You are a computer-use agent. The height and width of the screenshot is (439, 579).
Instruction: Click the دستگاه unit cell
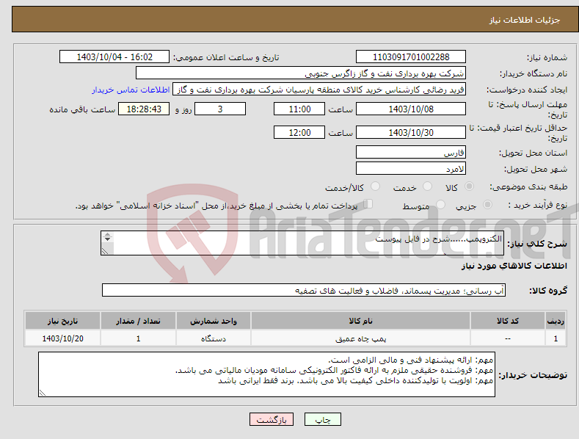click(x=214, y=338)
